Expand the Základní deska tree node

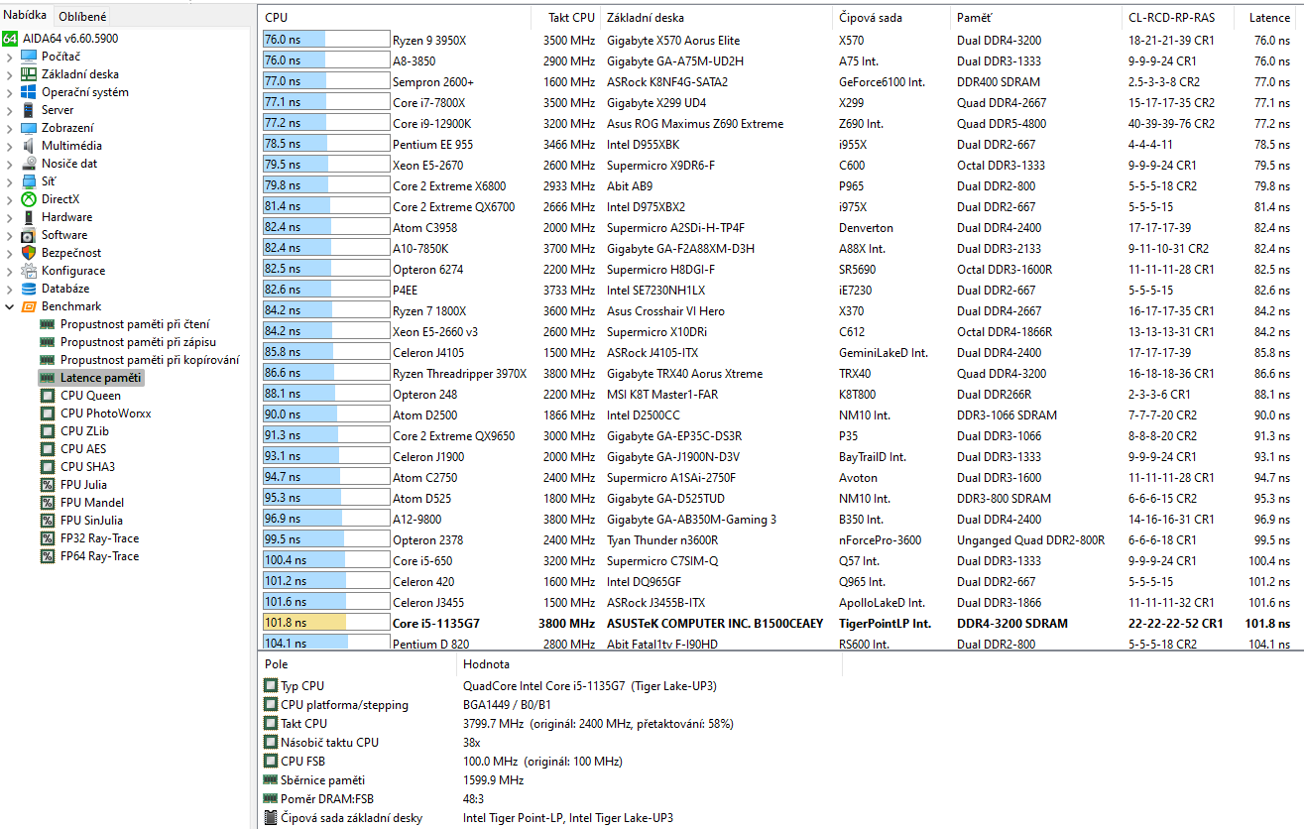(x=10, y=74)
